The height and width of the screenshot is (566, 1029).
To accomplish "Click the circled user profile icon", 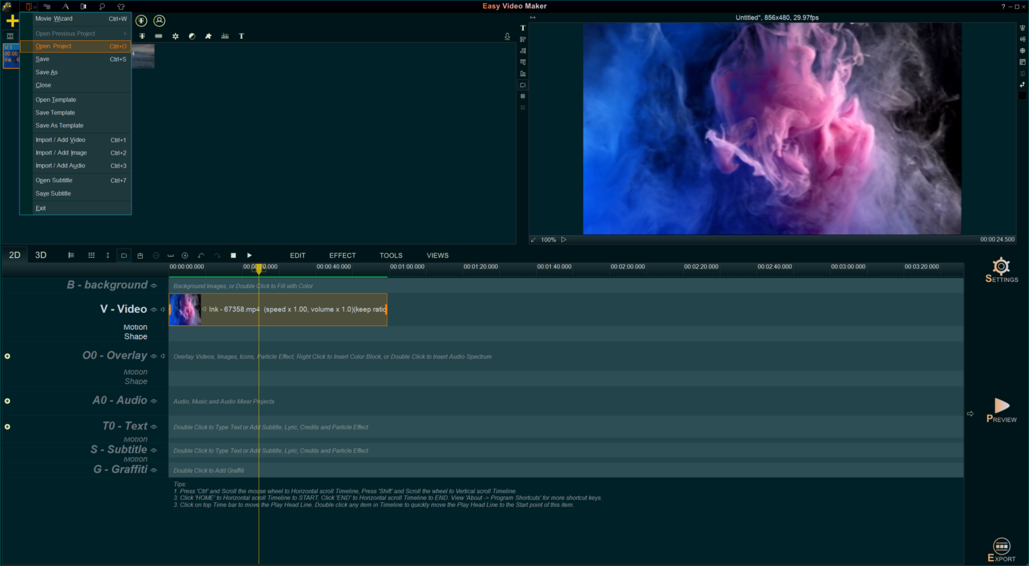I will point(159,21).
